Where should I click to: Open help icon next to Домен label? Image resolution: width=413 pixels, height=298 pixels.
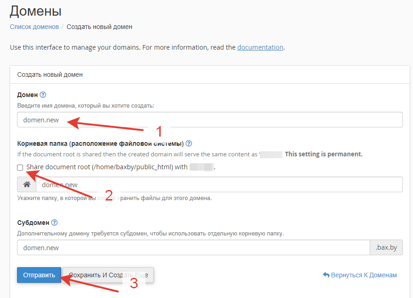(x=43, y=95)
